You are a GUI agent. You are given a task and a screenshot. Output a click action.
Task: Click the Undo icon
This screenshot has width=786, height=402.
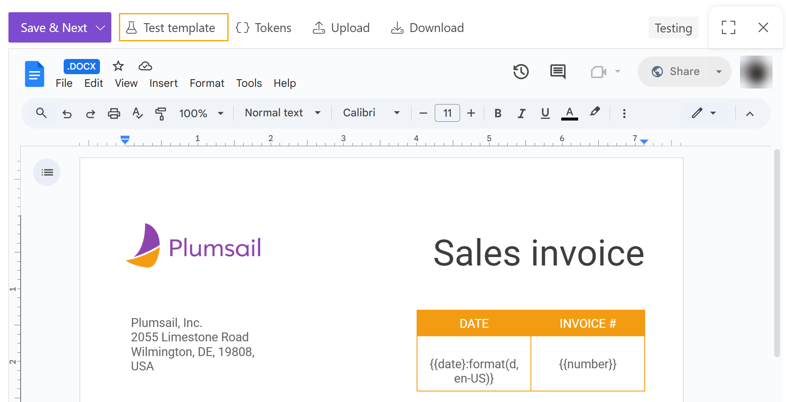click(x=67, y=113)
